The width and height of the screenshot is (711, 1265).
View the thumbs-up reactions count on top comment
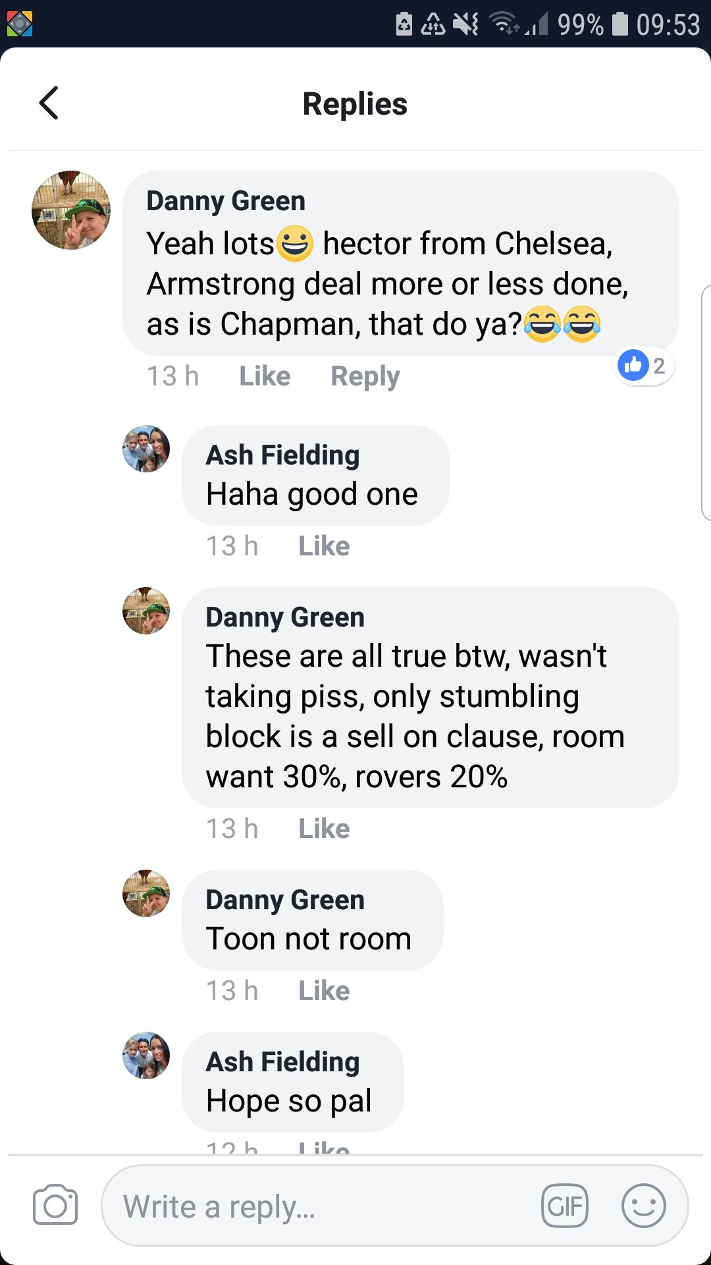click(x=644, y=365)
